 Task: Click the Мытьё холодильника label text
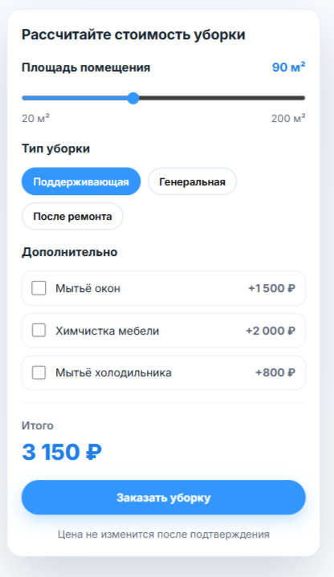coord(113,373)
